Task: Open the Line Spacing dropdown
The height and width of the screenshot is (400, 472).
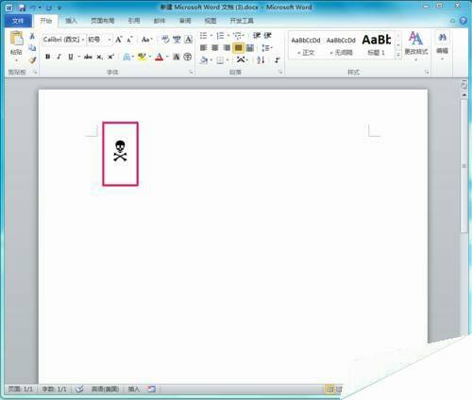Action: (266, 48)
